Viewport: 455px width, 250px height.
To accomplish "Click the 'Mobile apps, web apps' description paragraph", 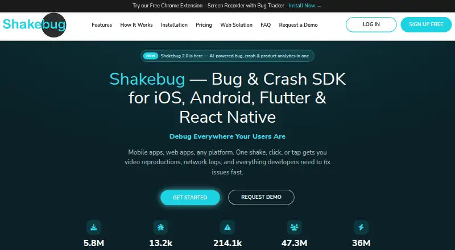I will (227, 162).
